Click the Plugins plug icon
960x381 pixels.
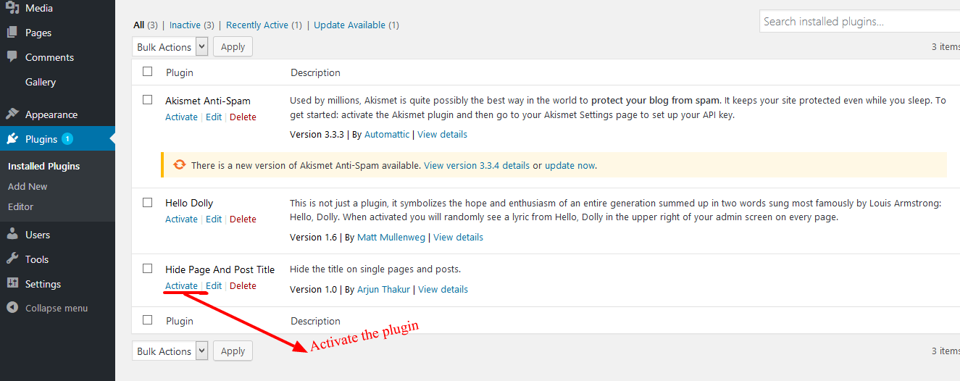point(12,139)
